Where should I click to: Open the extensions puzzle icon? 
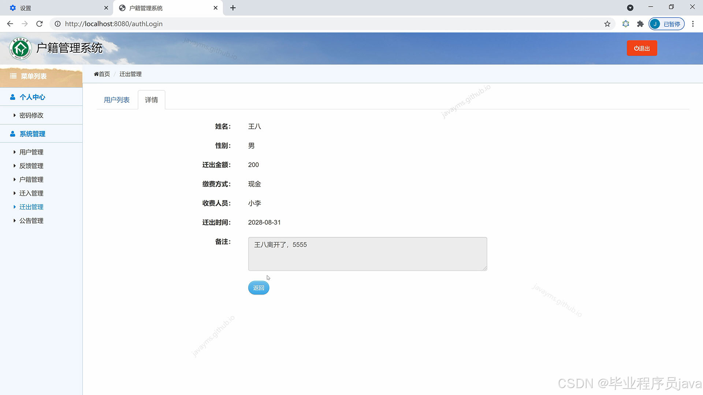640,24
